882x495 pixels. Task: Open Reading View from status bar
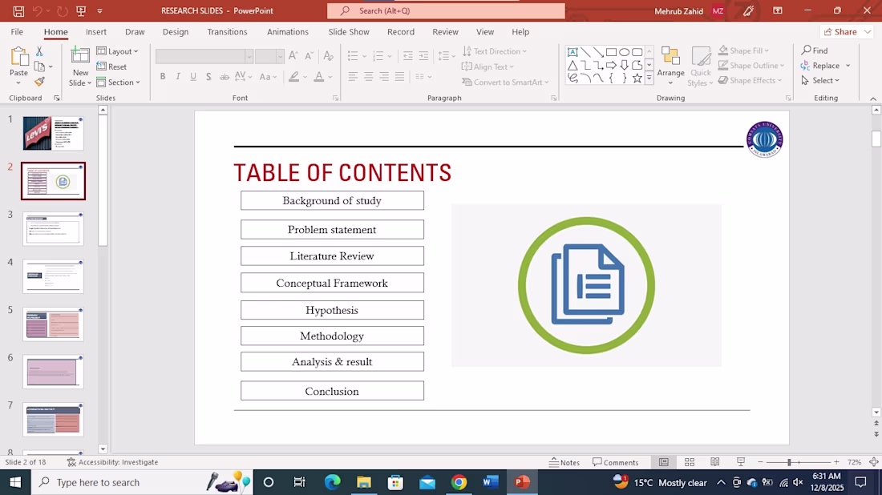pos(714,462)
